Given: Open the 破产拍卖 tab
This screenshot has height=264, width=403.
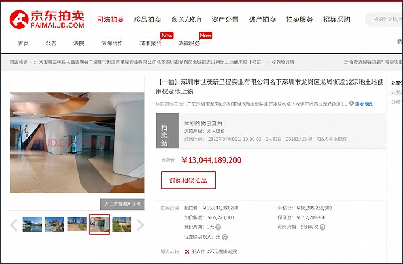Looking at the screenshot, I should (x=262, y=20).
